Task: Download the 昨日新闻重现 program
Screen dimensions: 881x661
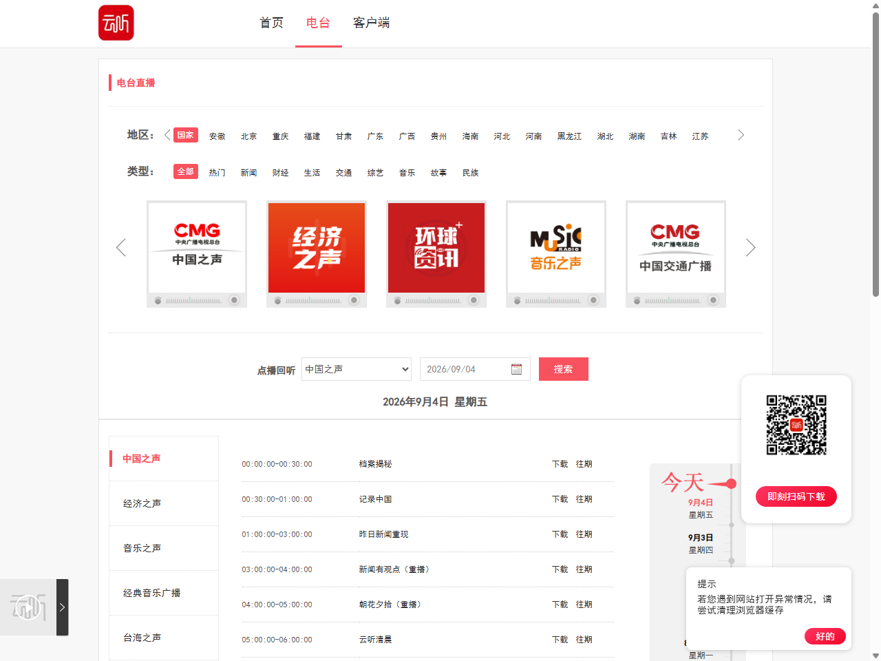Action: coord(560,534)
